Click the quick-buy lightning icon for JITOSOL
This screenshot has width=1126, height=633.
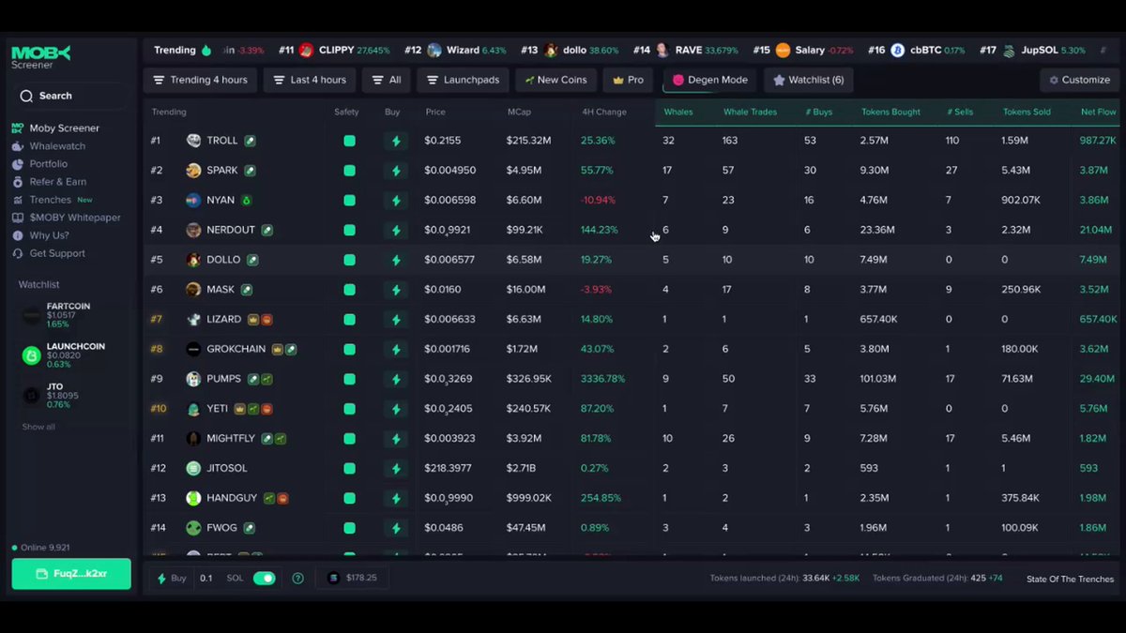coord(396,468)
